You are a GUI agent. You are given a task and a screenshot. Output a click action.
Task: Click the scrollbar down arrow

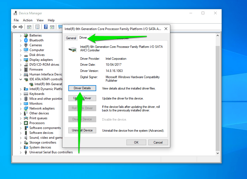click(218, 153)
